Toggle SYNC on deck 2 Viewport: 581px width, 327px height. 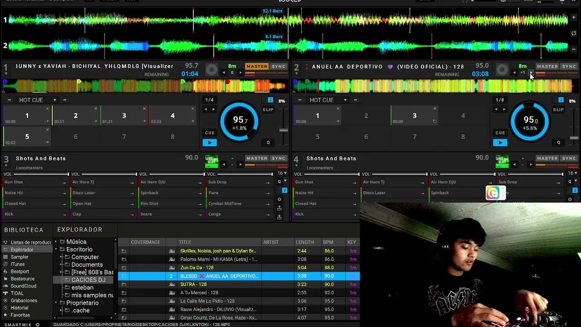569,66
